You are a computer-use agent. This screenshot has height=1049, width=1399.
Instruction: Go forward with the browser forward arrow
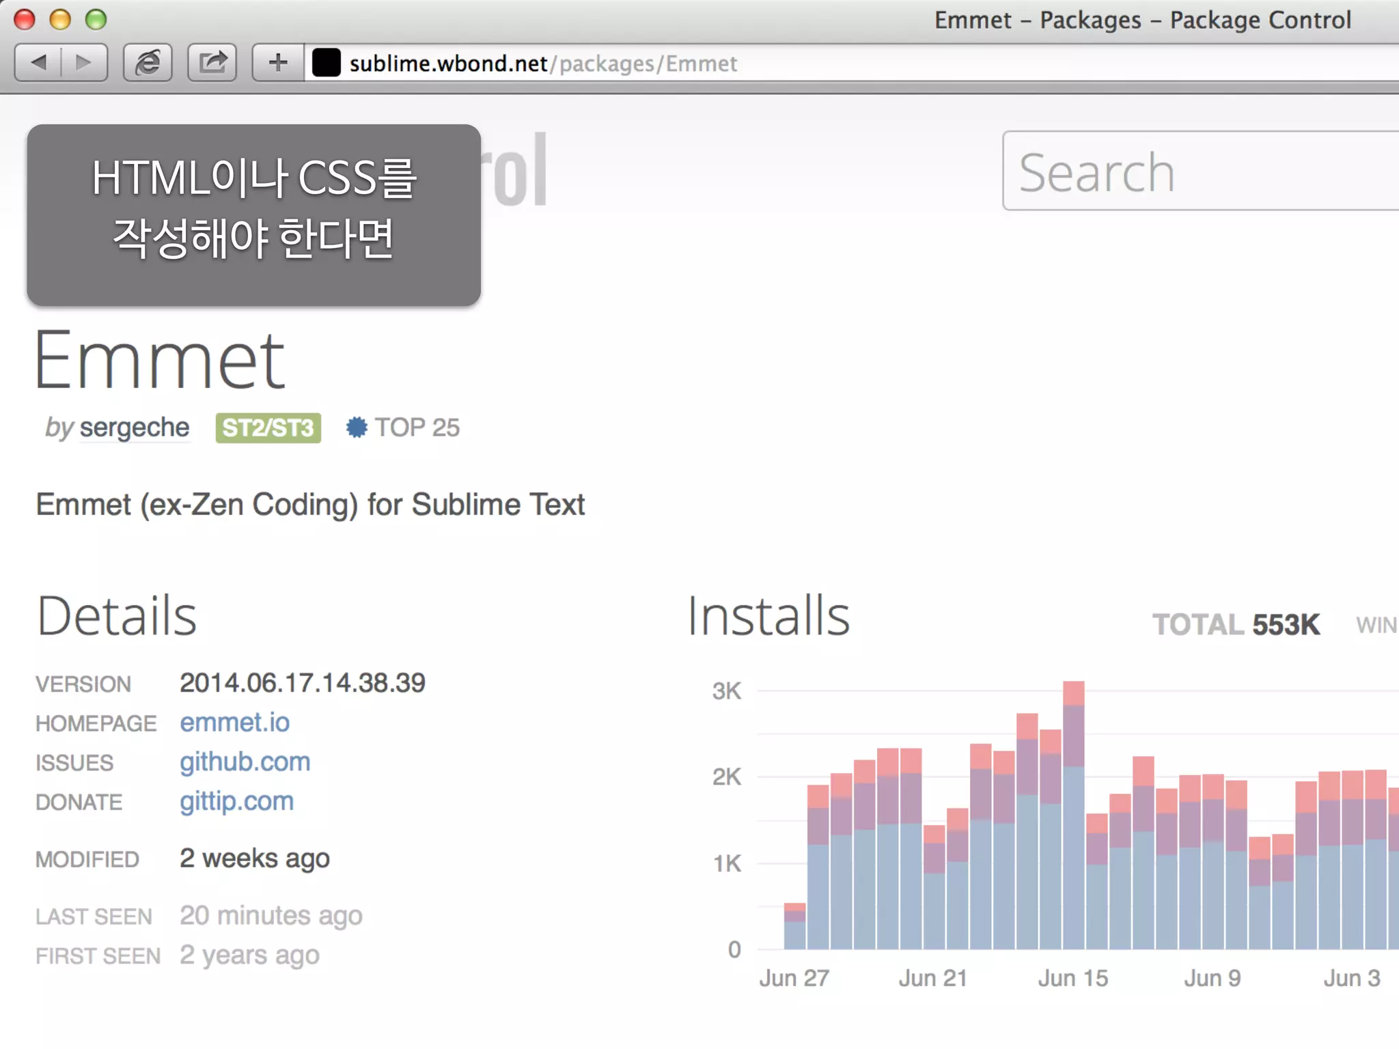(x=84, y=63)
